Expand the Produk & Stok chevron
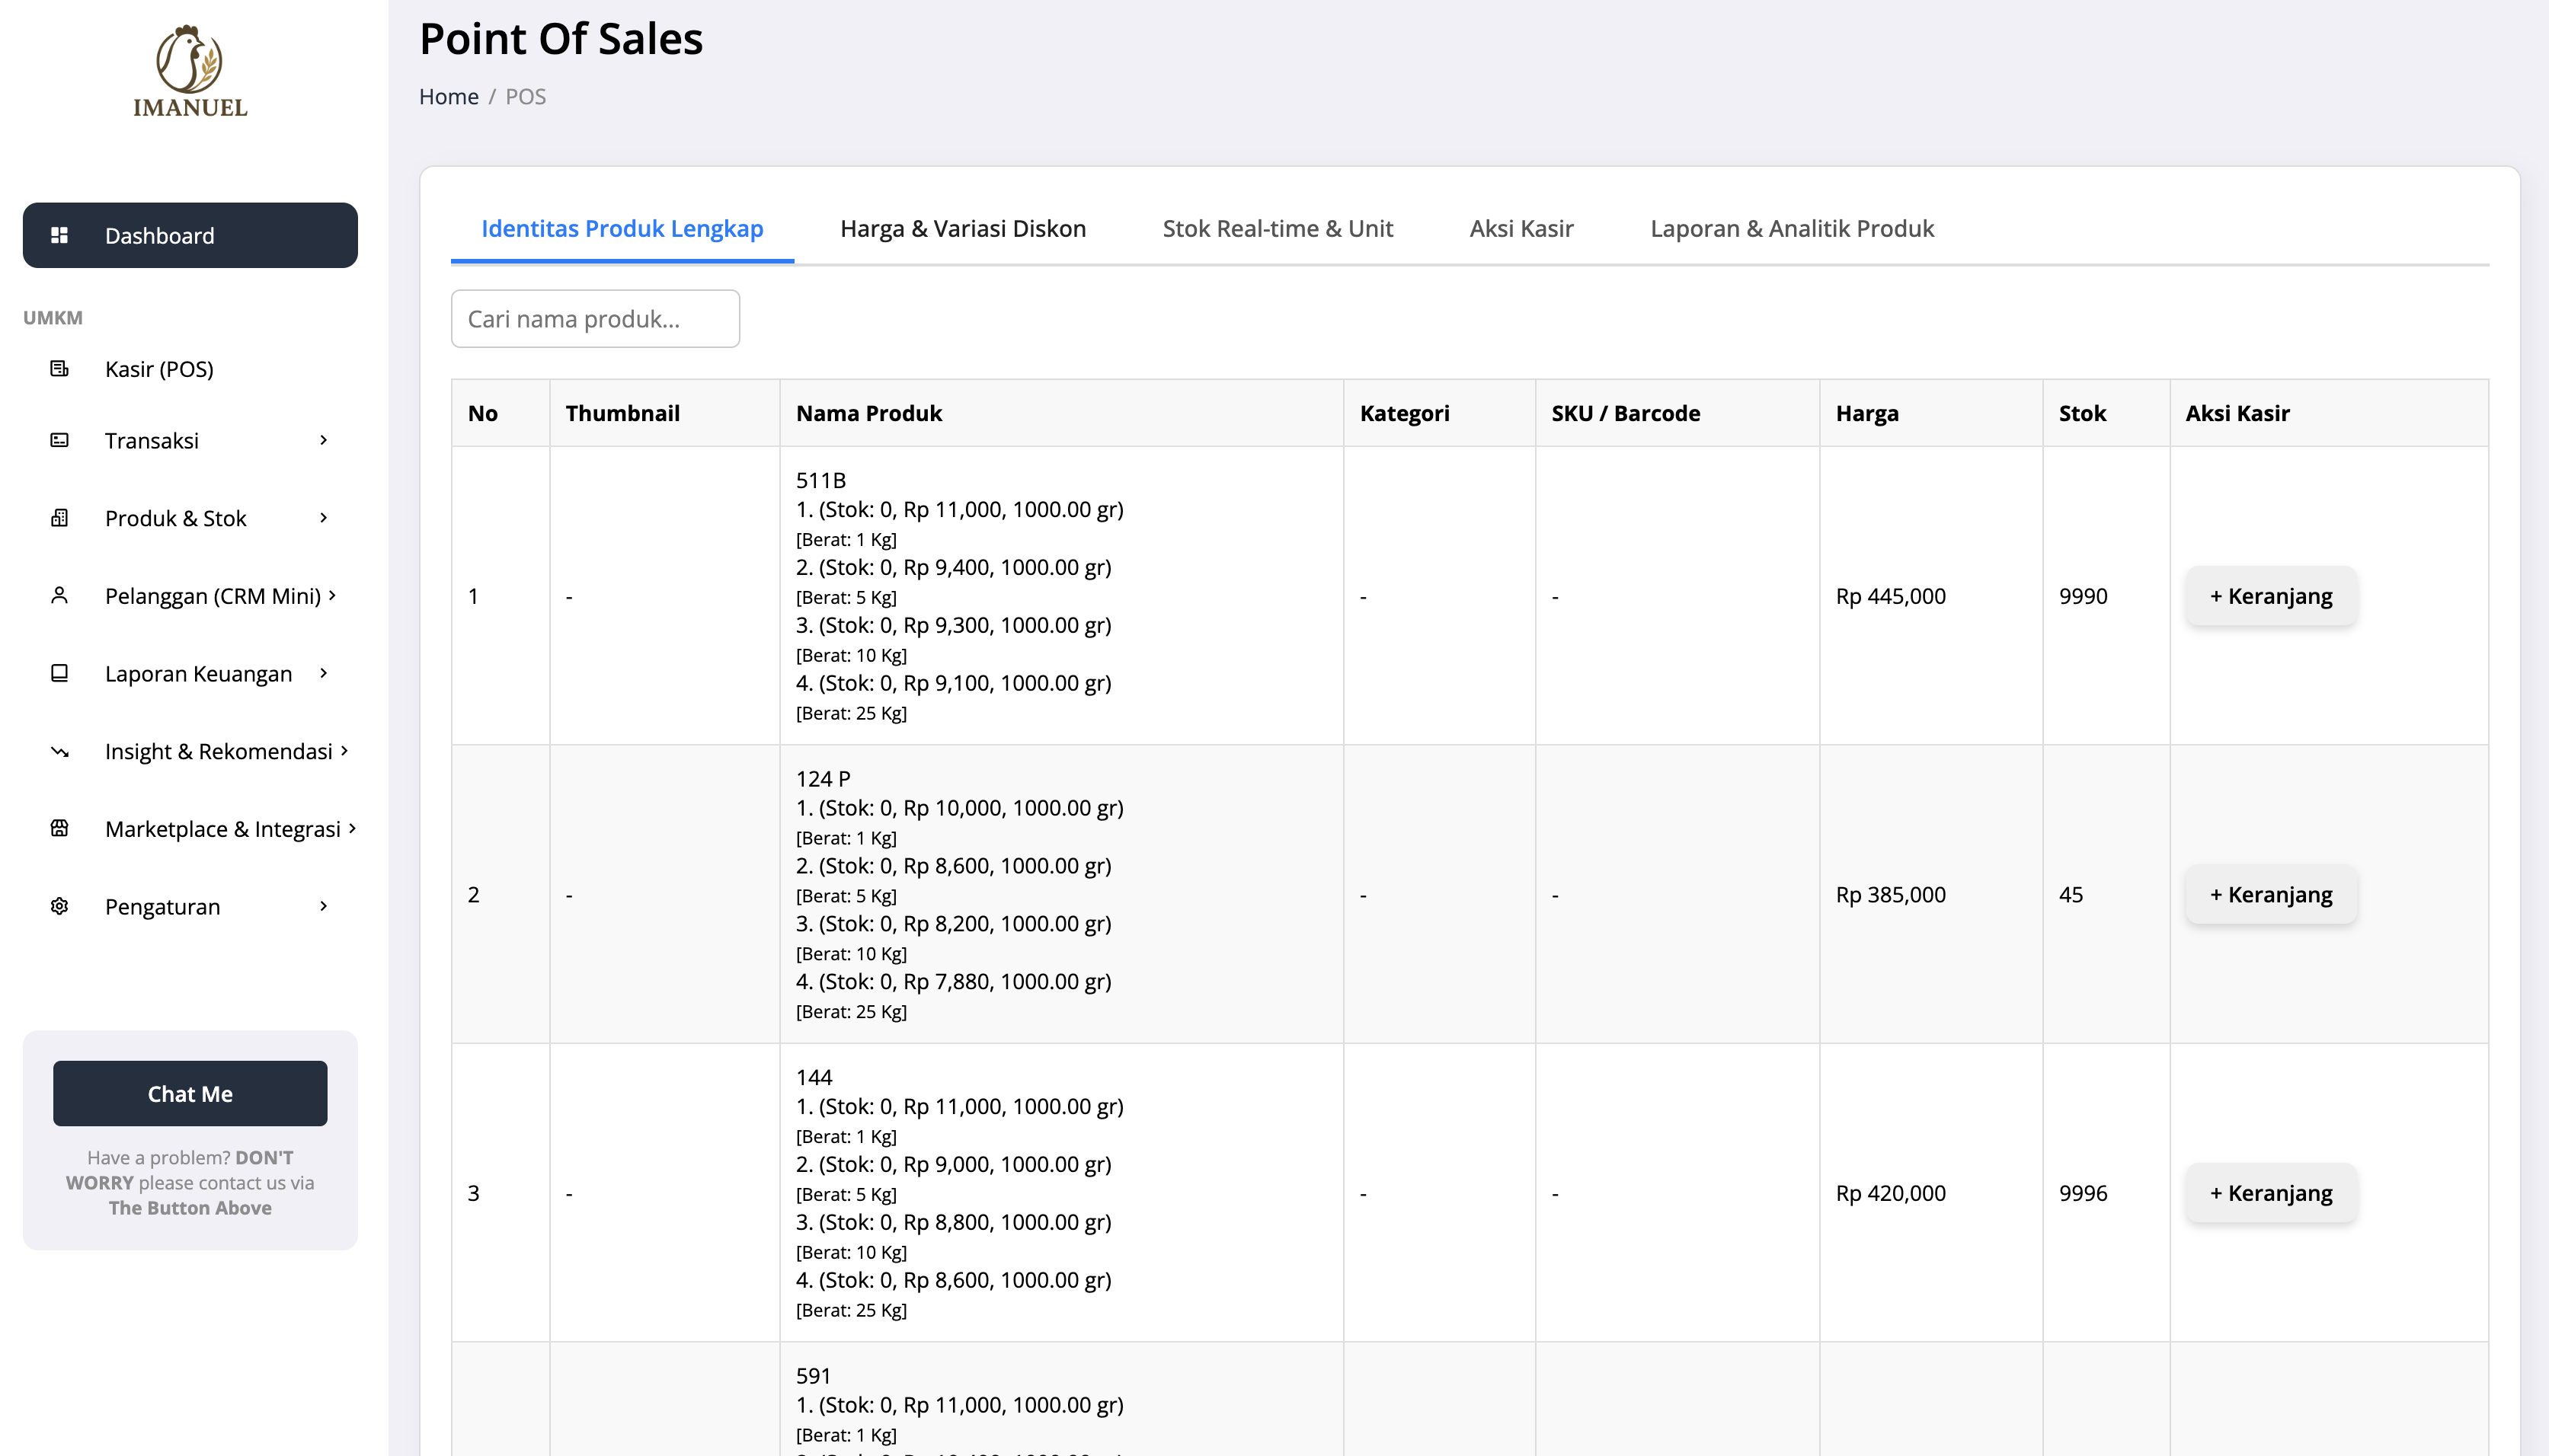This screenshot has height=1456, width=2549. 323,518
